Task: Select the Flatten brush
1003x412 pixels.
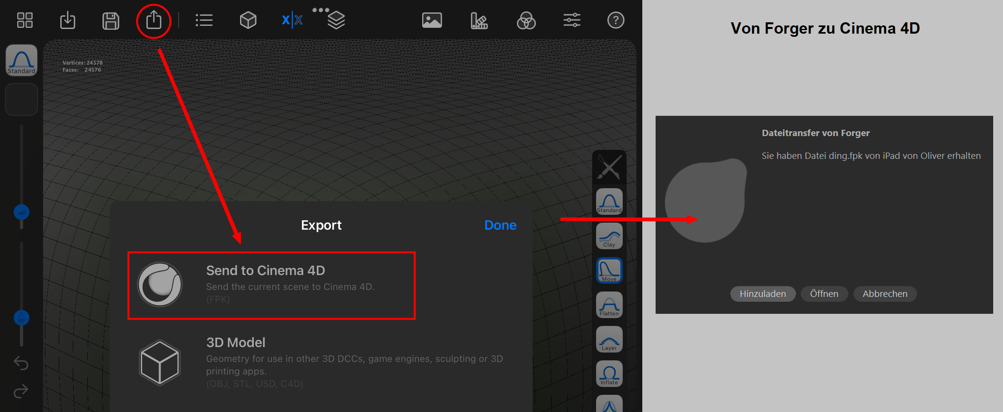Action: [x=609, y=304]
